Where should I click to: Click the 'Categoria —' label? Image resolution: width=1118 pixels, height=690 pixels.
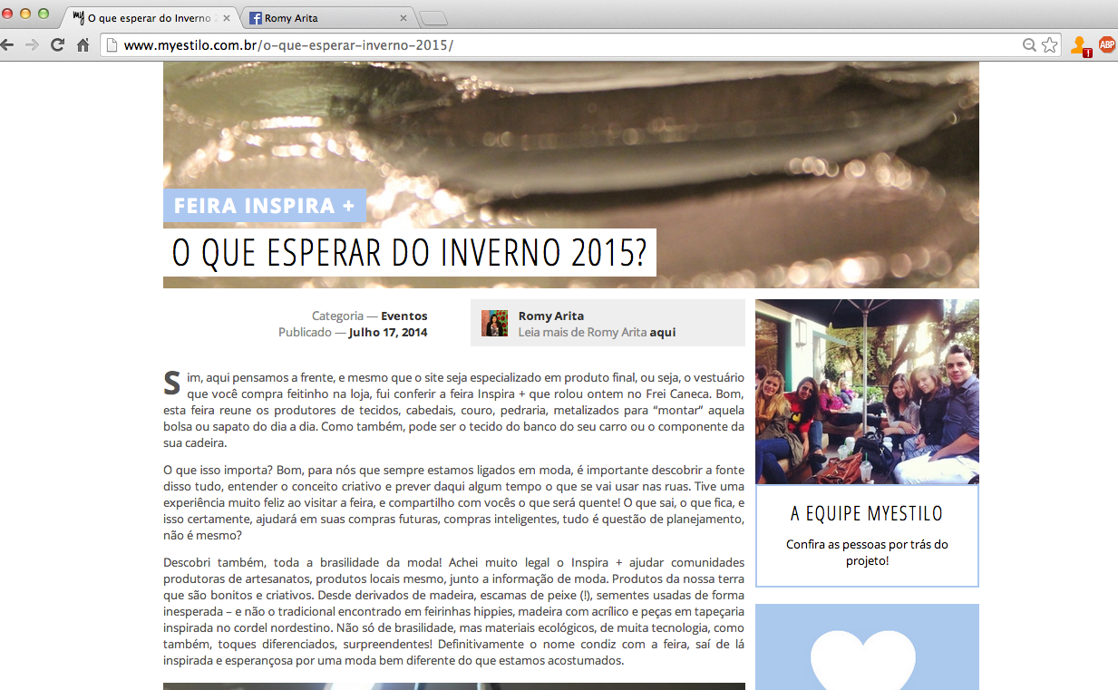coord(345,316)
